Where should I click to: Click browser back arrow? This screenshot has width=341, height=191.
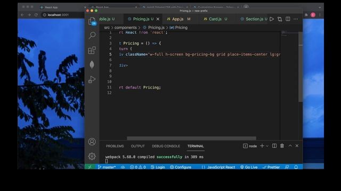pos(22,15)
